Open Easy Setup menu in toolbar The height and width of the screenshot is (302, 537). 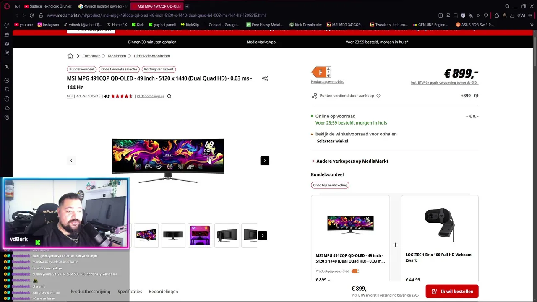point(531,16)
